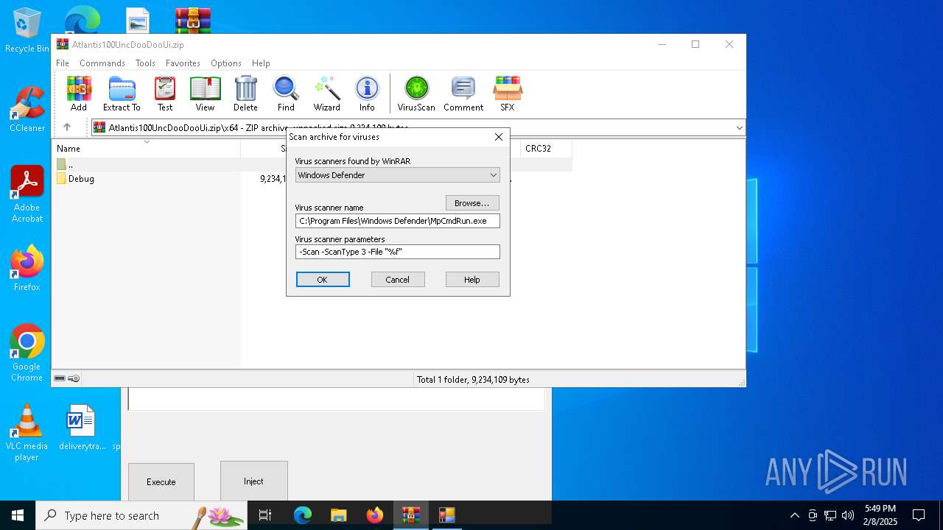Open the notifications action center
943x530 pixels.
919,515
